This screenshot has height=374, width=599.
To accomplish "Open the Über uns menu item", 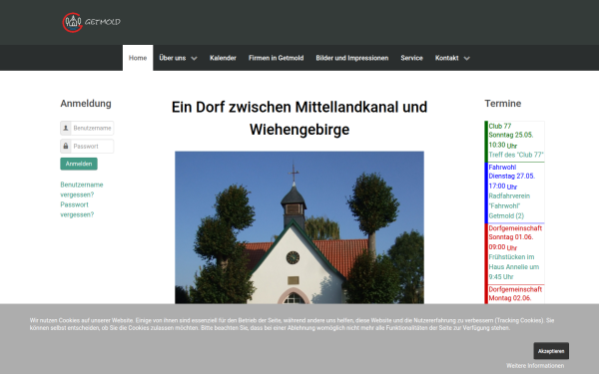I will [x=173, y=58].
